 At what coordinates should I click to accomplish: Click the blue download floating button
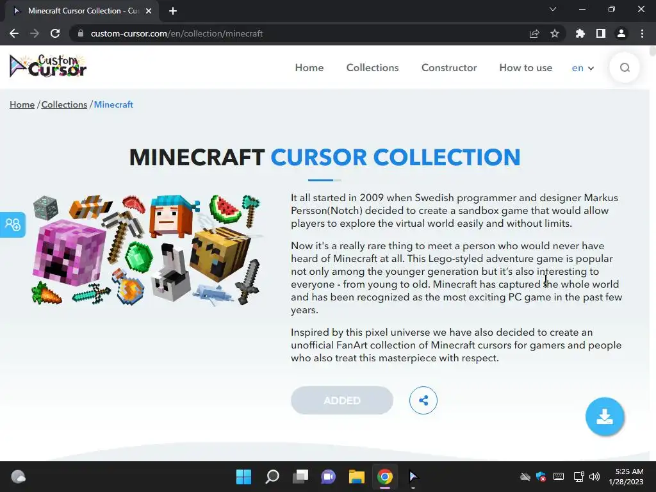(x=605, y=416)
